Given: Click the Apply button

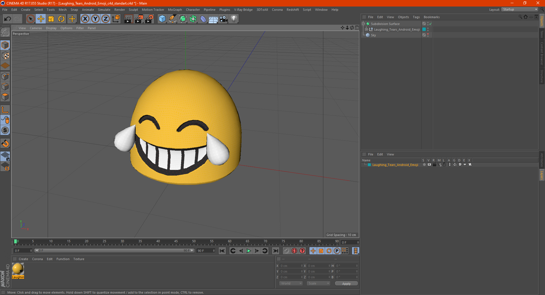Looking at the screenshot, I should tap(346, 284).
